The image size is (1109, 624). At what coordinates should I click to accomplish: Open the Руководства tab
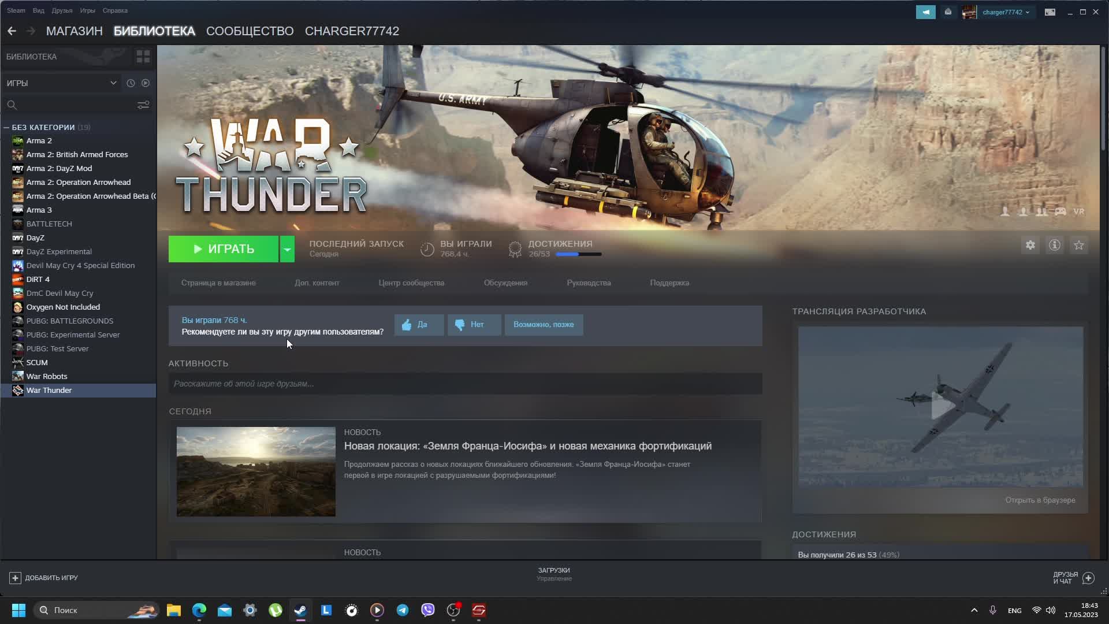[589, 283]
